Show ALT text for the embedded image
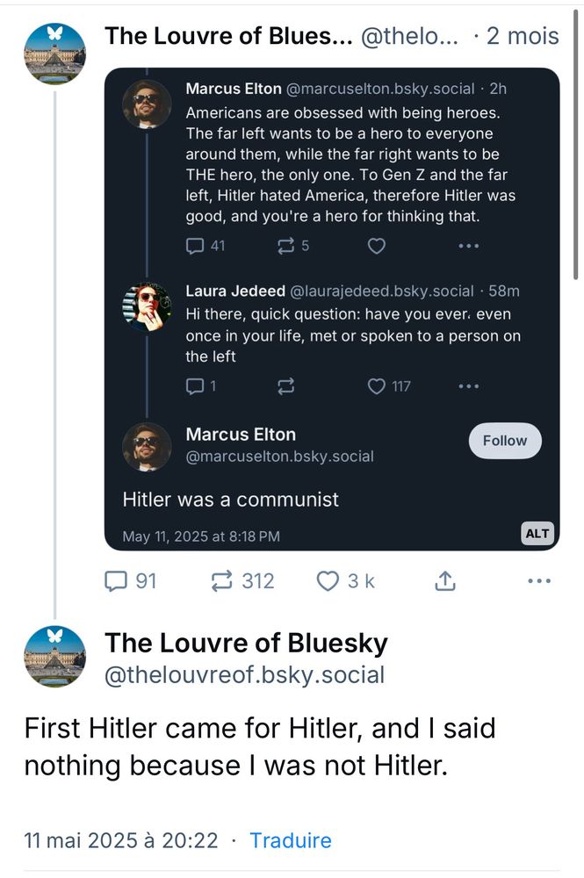The image size is (584, 878). point(537,533)
